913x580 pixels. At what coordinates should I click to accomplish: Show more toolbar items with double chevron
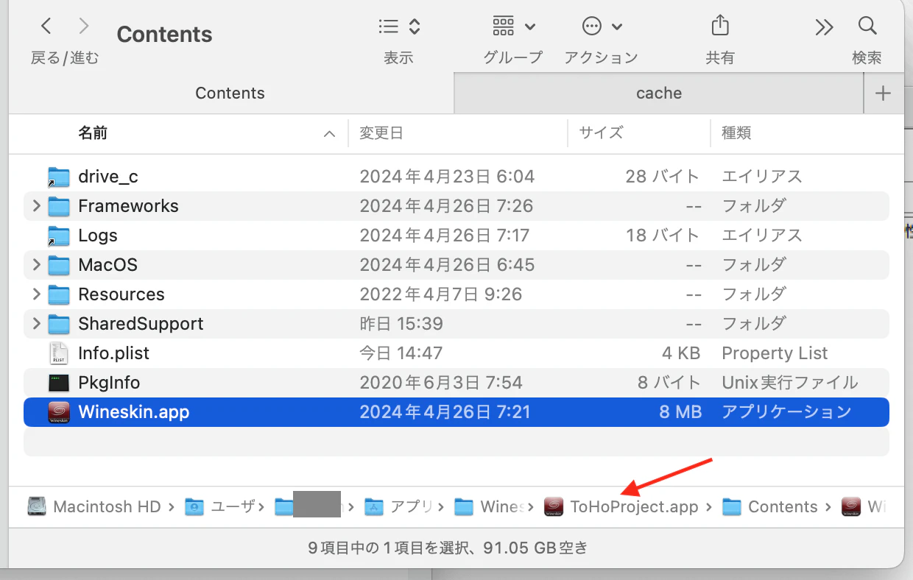point(824,27)
